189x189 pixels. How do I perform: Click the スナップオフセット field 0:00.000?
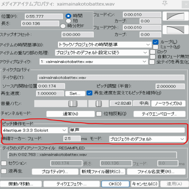[x=78, y=35]
